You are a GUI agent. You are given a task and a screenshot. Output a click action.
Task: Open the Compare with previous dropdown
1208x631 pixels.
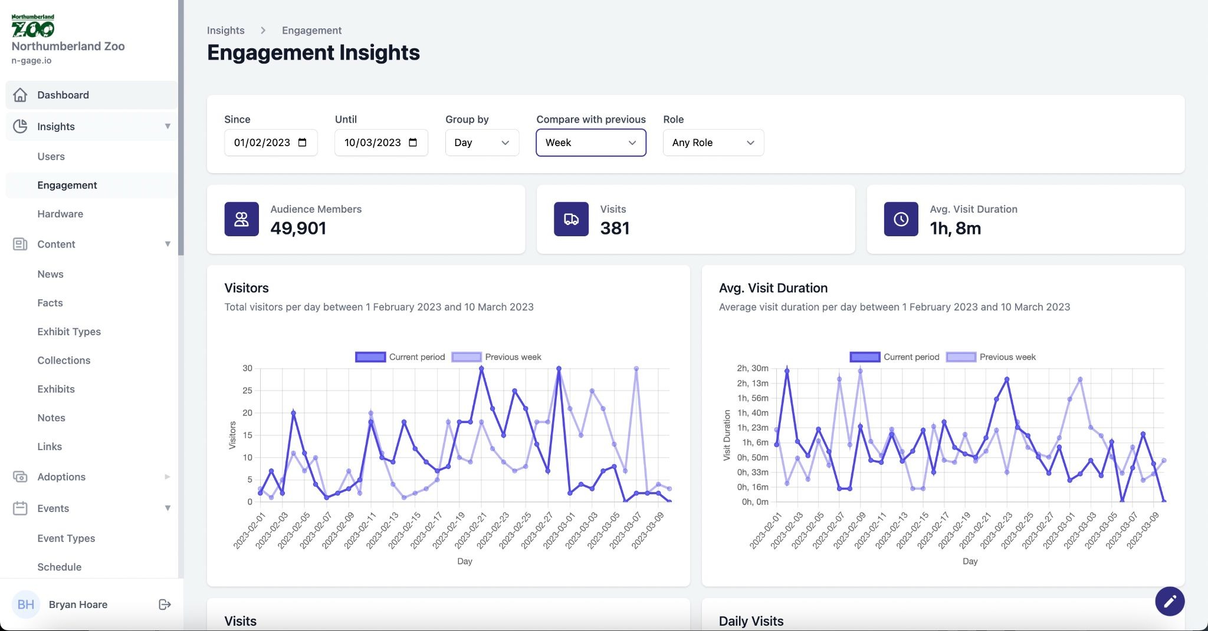590,143
